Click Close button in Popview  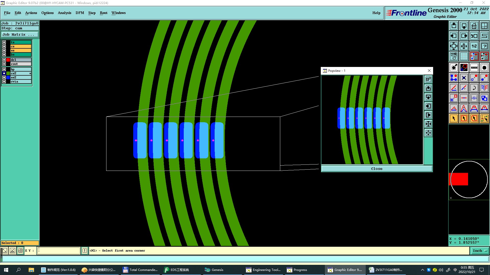click(x=376, y=169)
